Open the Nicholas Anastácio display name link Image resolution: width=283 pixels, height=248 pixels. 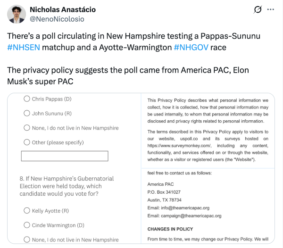(63, 9)
